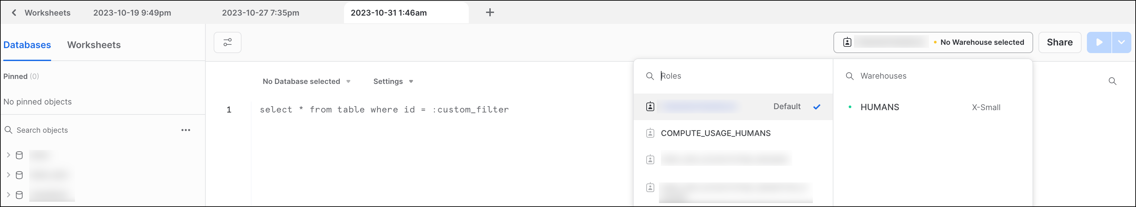
Task: Open the custom filters icon above the editor
Action: click(x=227, y=42)
